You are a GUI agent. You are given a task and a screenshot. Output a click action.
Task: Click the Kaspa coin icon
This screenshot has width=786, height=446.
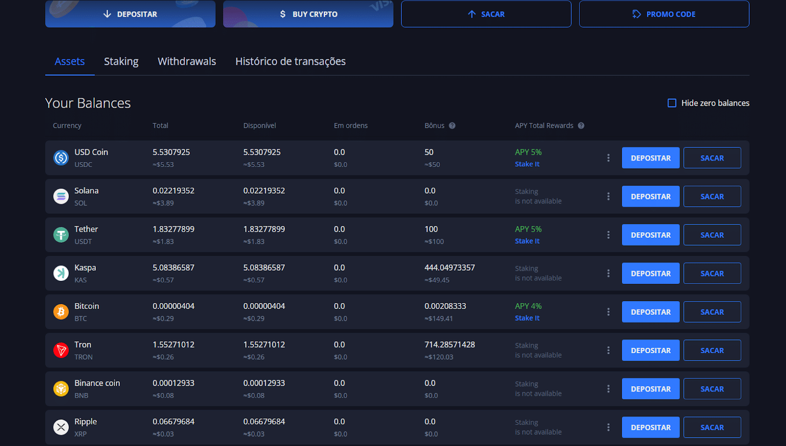[x=61, y=273]
